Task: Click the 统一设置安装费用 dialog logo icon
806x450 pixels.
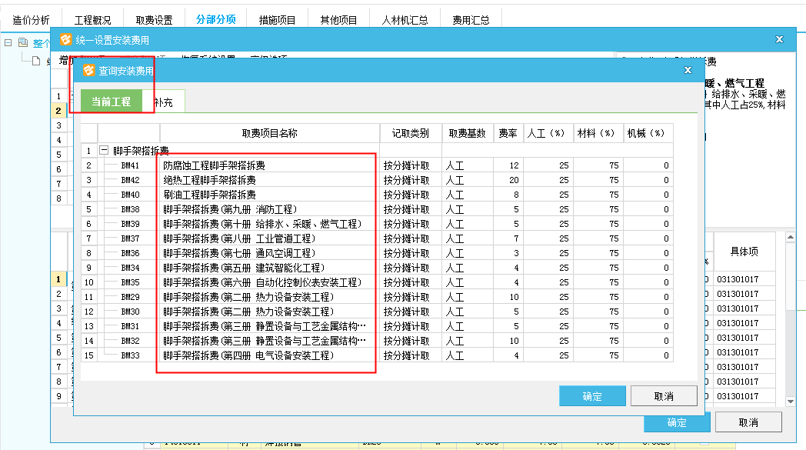Action: click(x=65, y=40)
